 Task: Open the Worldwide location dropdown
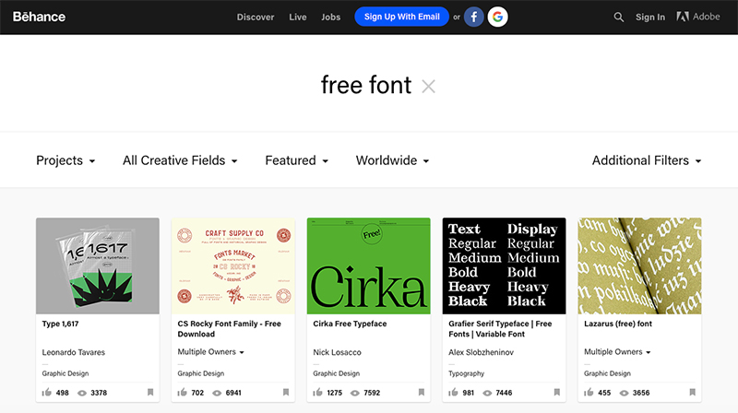tap(393, 161)
